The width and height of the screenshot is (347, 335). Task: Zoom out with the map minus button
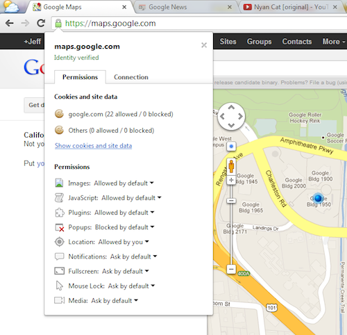coord(231,269)
